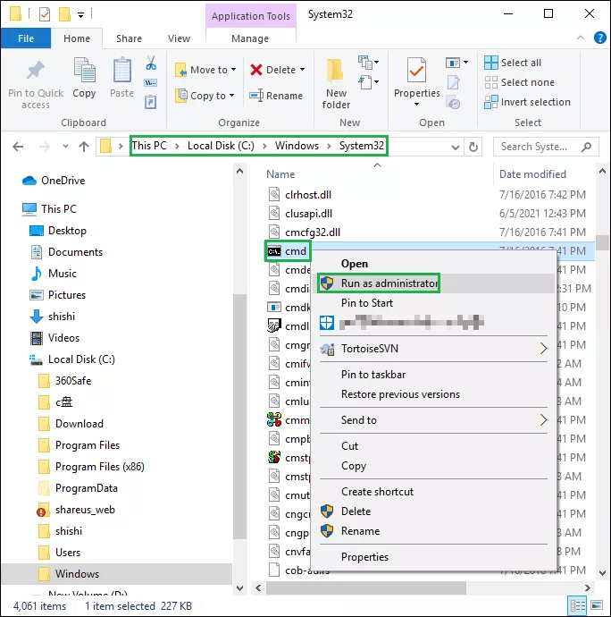This screenshot has width=611, height=617.
Task: Click the Pin to Quick access icon
Action: click(x=36, y=71)
